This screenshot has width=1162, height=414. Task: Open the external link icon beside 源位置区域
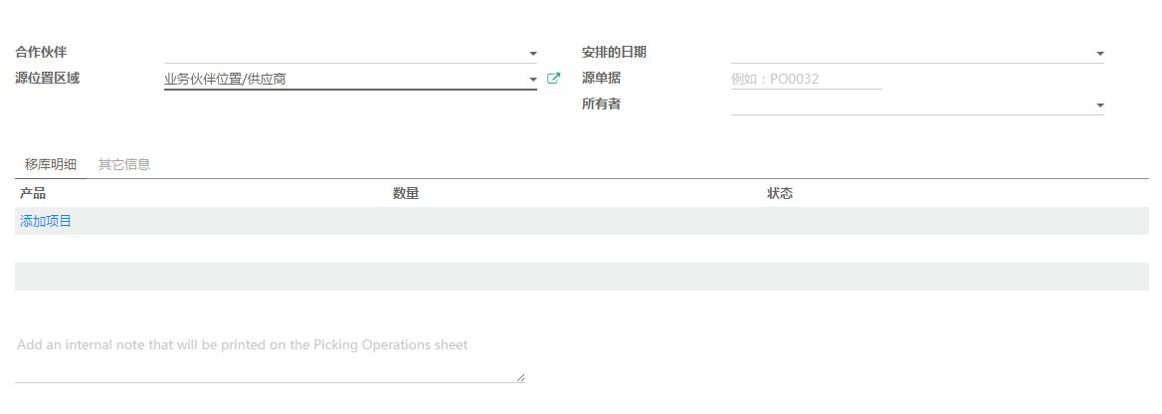click(553, 78)
